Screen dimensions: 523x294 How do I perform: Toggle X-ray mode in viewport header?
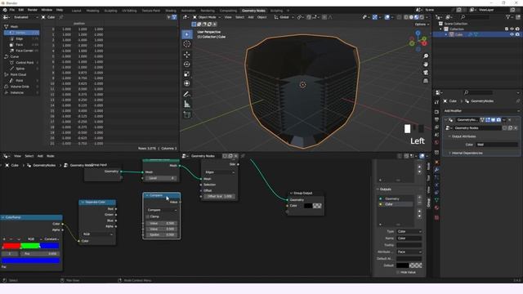(x=400, y=17)
